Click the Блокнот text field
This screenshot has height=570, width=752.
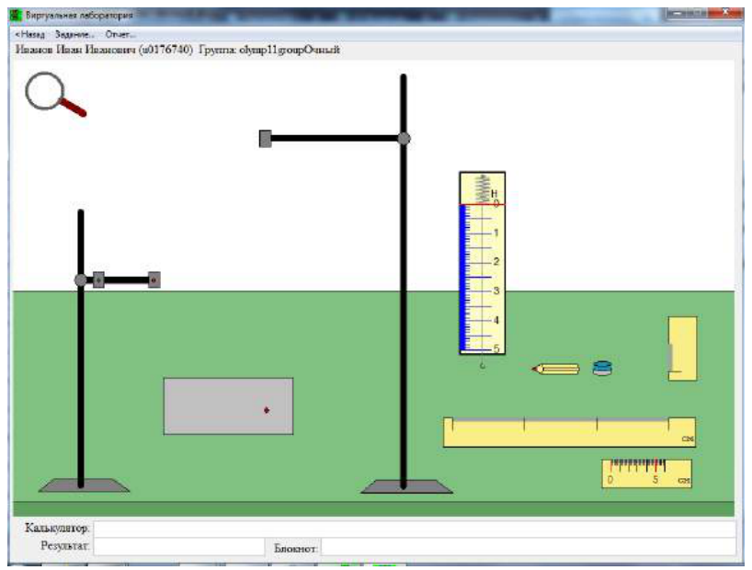[529, 547]
